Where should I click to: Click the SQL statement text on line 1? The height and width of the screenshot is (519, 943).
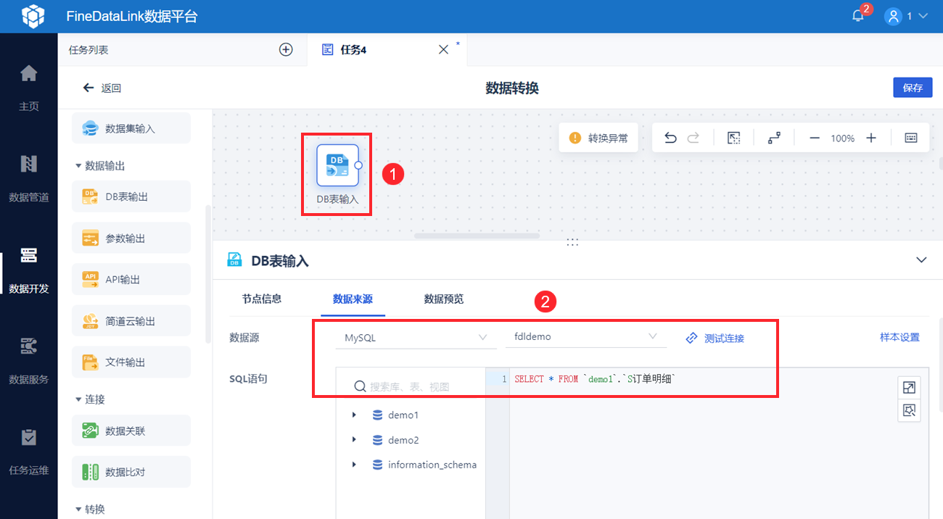[595, 379]
